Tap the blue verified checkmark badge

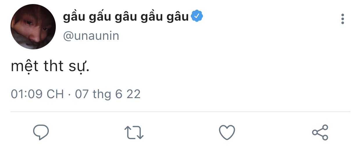[x=197, y=17]
